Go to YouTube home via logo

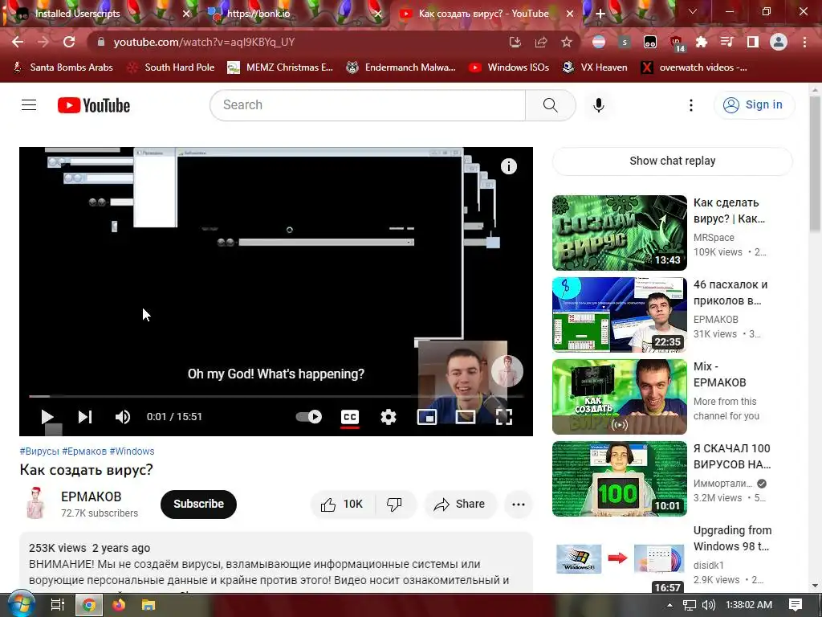pyautogui.click(x=94, y=105)
